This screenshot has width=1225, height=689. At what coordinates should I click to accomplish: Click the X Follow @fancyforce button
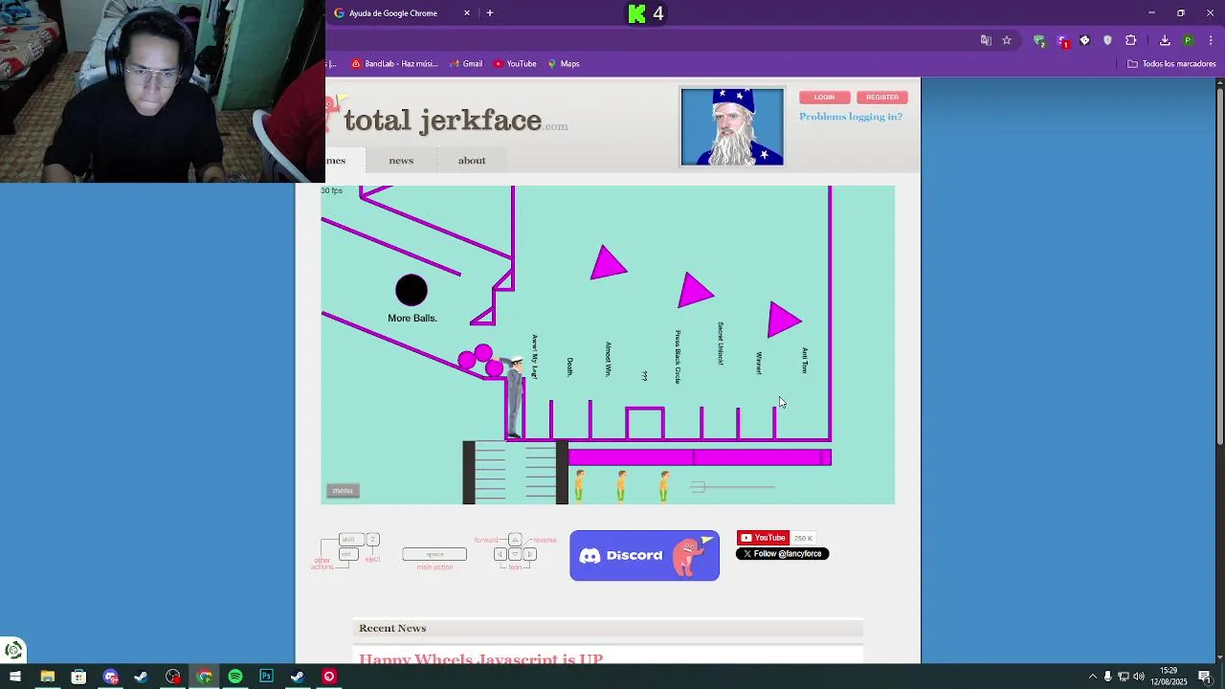pyautogui.click(x=782, y=554)
